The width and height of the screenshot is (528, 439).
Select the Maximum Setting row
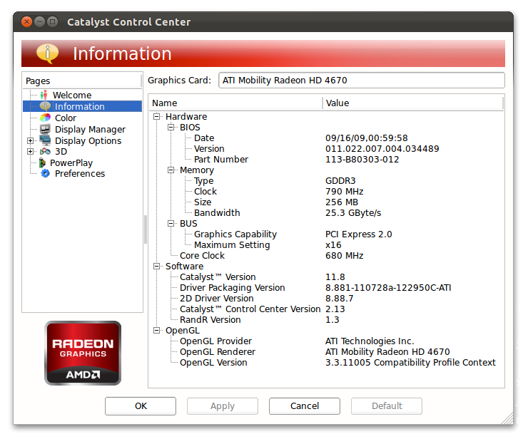[x=326, y=245]
